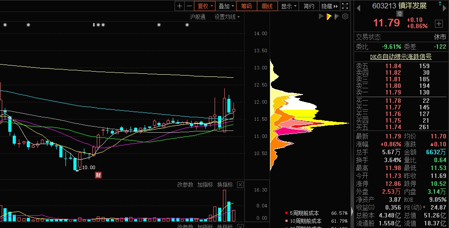Select the 卖四 11.82 ask row
Screen dimensions: 449x228
[x=401, y=72]
